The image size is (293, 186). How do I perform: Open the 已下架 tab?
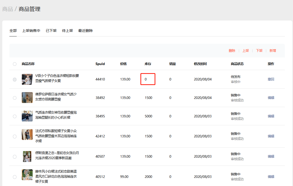[x=51, y=31]
